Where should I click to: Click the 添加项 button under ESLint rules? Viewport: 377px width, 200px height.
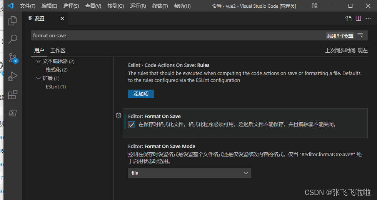coord(141,94)
